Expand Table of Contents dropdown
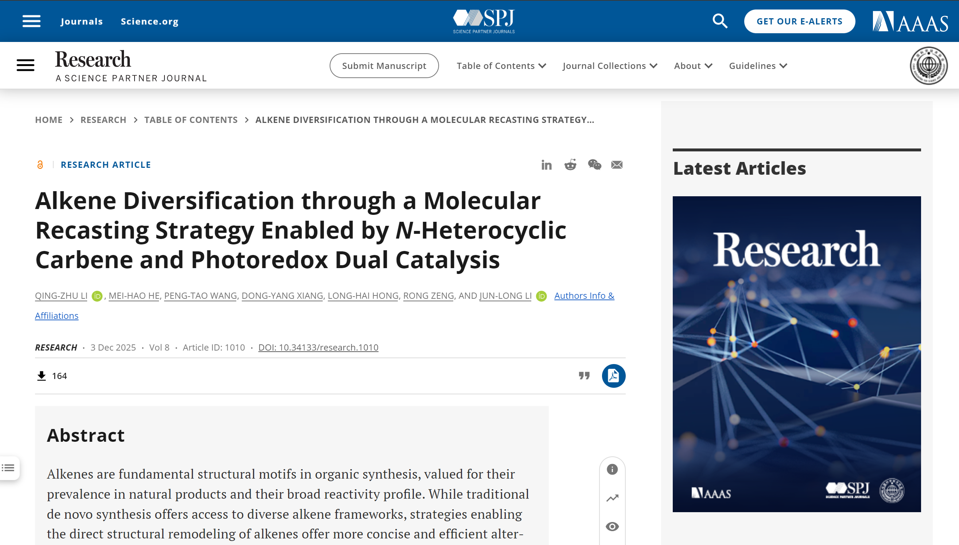The image size is (959, 545). tap(501, 66)
